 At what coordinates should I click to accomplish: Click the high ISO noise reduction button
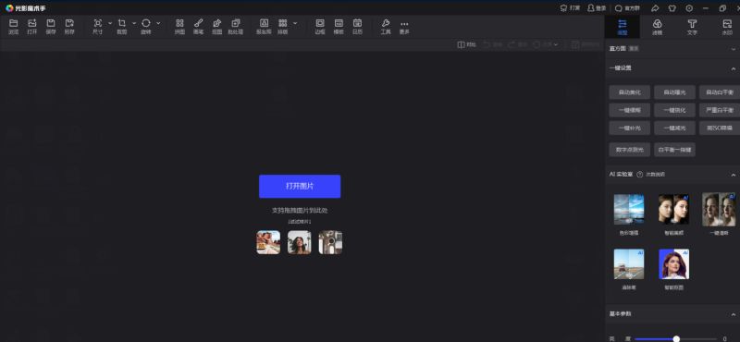720,128
